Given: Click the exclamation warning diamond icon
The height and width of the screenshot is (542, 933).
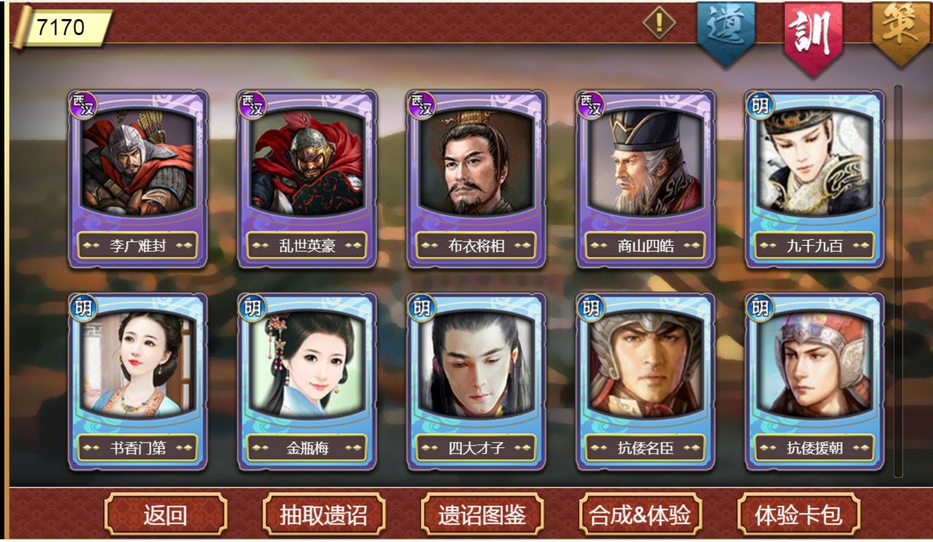Looking at the screenshot, I should 659,23.
